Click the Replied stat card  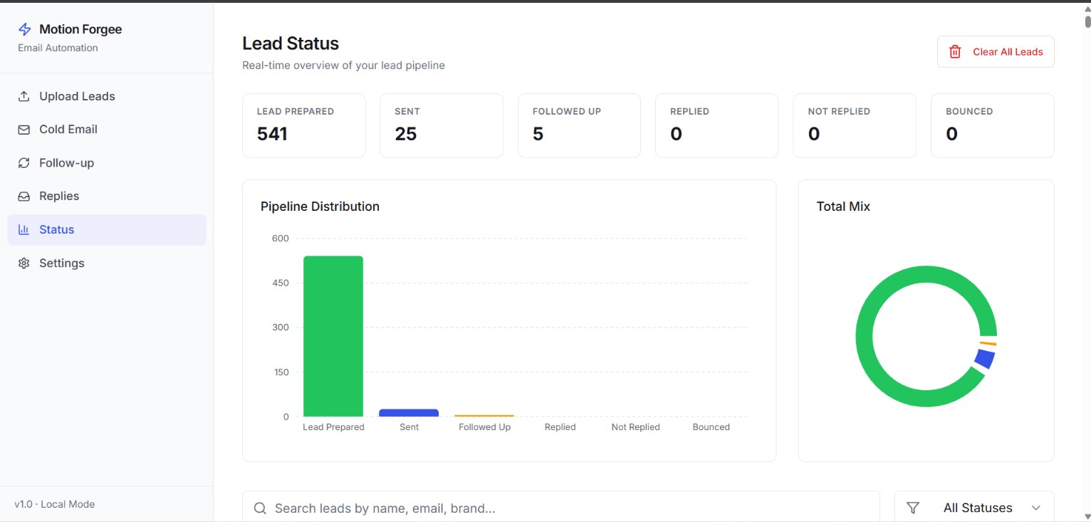tap(717, 125)
